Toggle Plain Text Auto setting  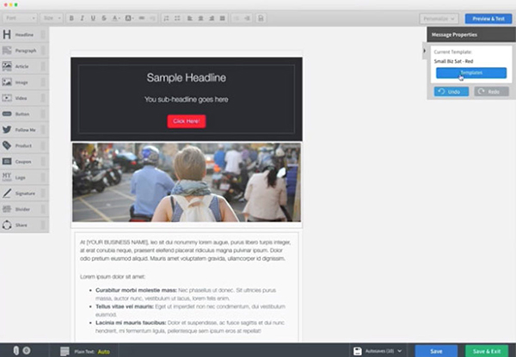104,352
